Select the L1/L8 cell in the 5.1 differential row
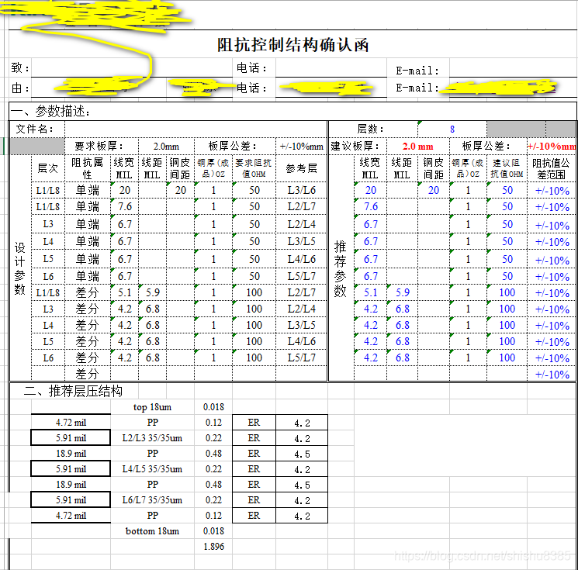 click(x=48, y=292)
